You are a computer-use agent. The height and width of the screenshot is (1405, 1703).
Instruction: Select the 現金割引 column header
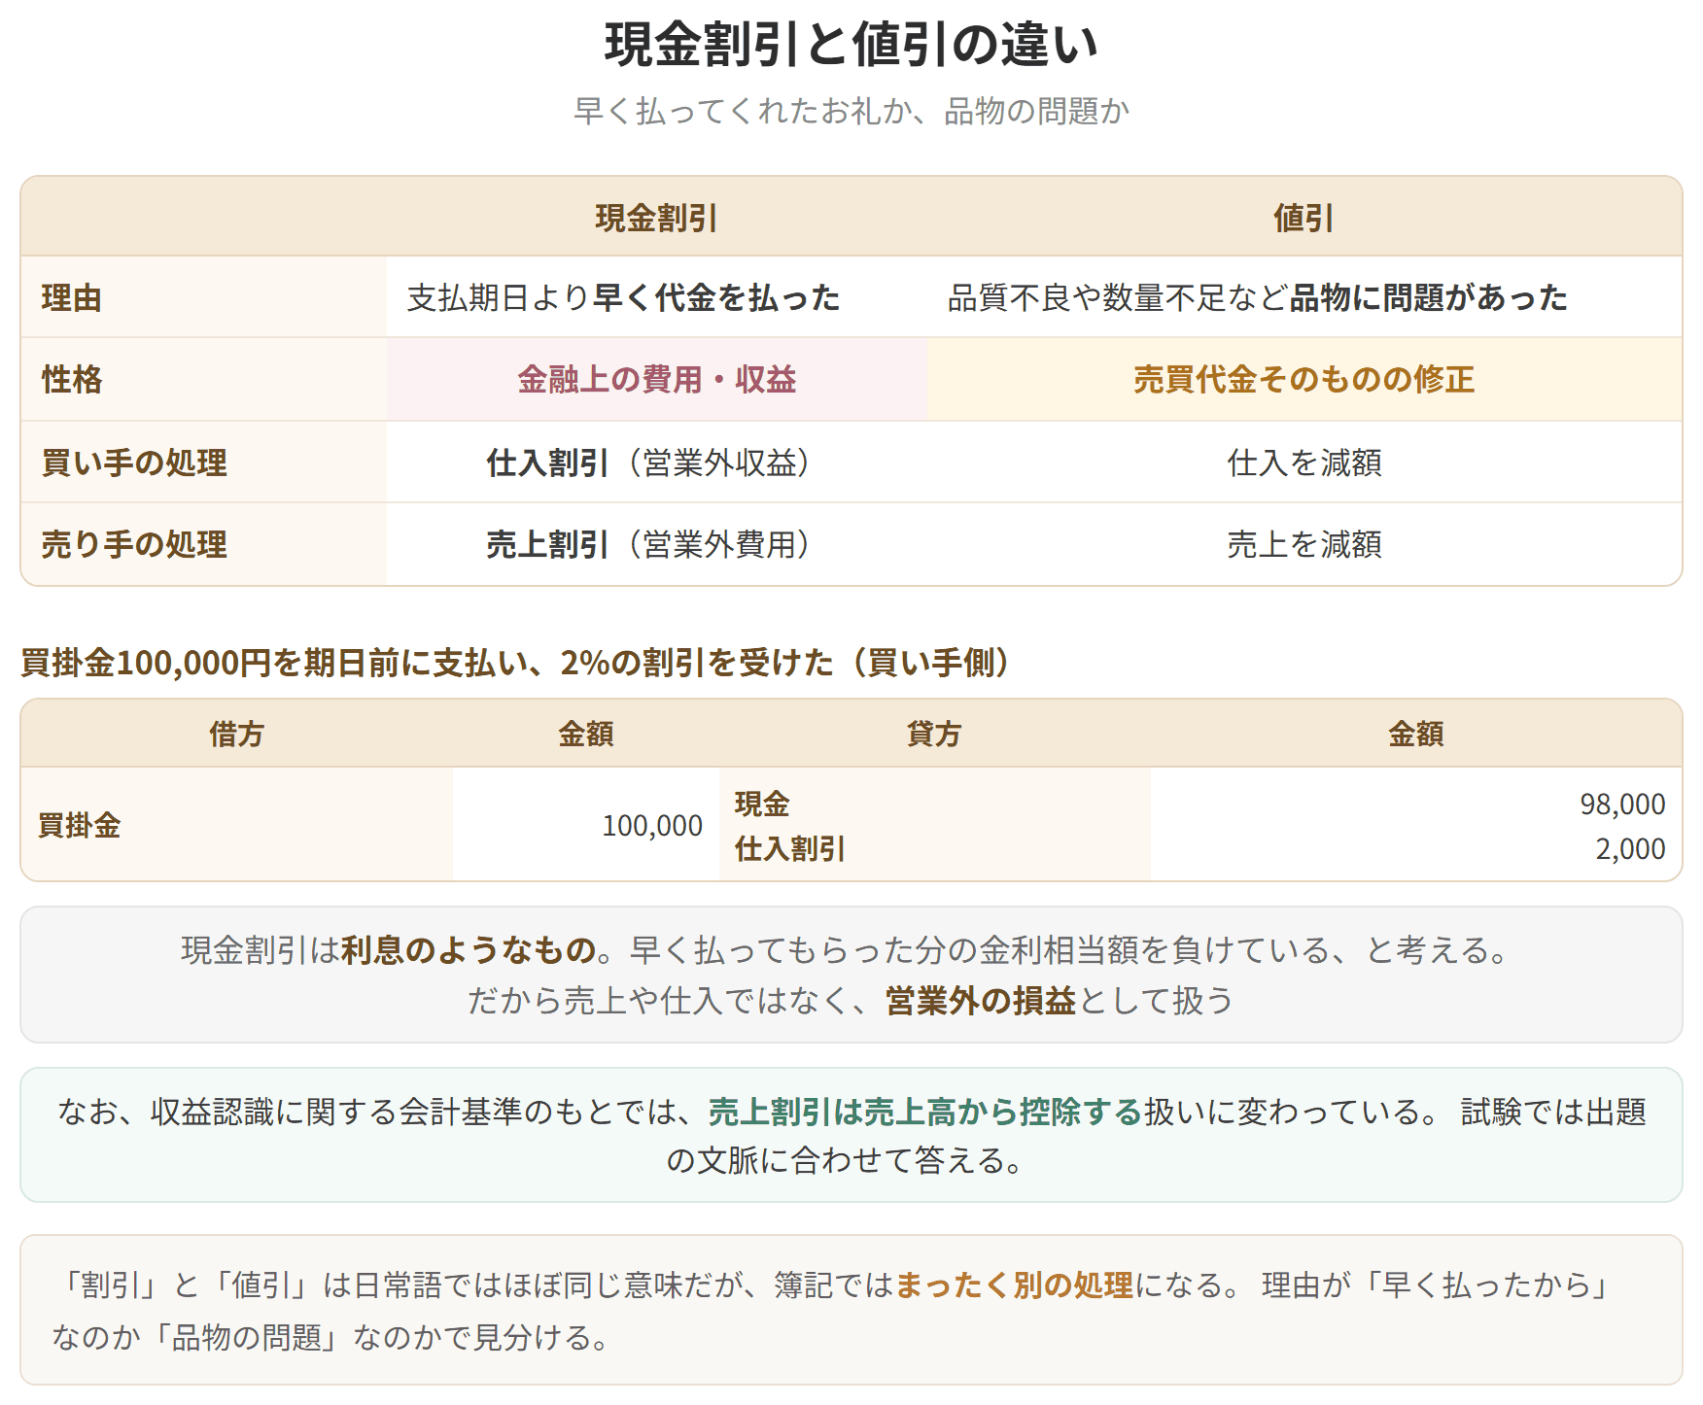pos(656,218)
